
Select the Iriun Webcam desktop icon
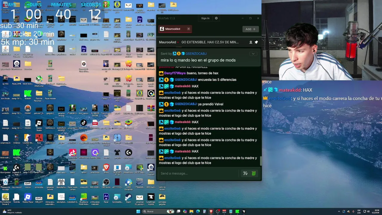coord(151,169)
